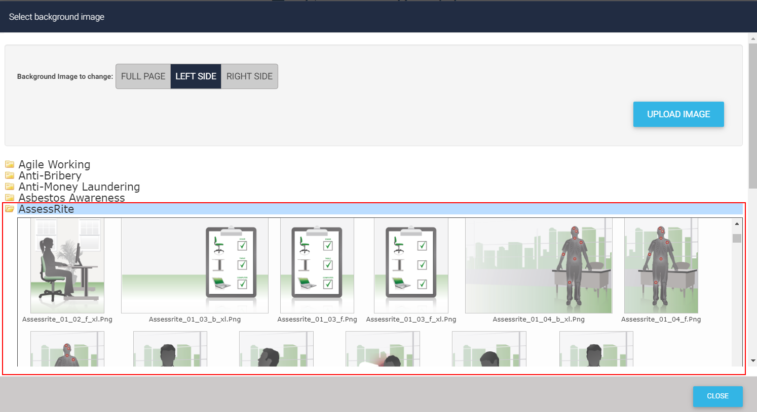Select the FULL PAGE background option
757x412 pixels.
point(143,76)
